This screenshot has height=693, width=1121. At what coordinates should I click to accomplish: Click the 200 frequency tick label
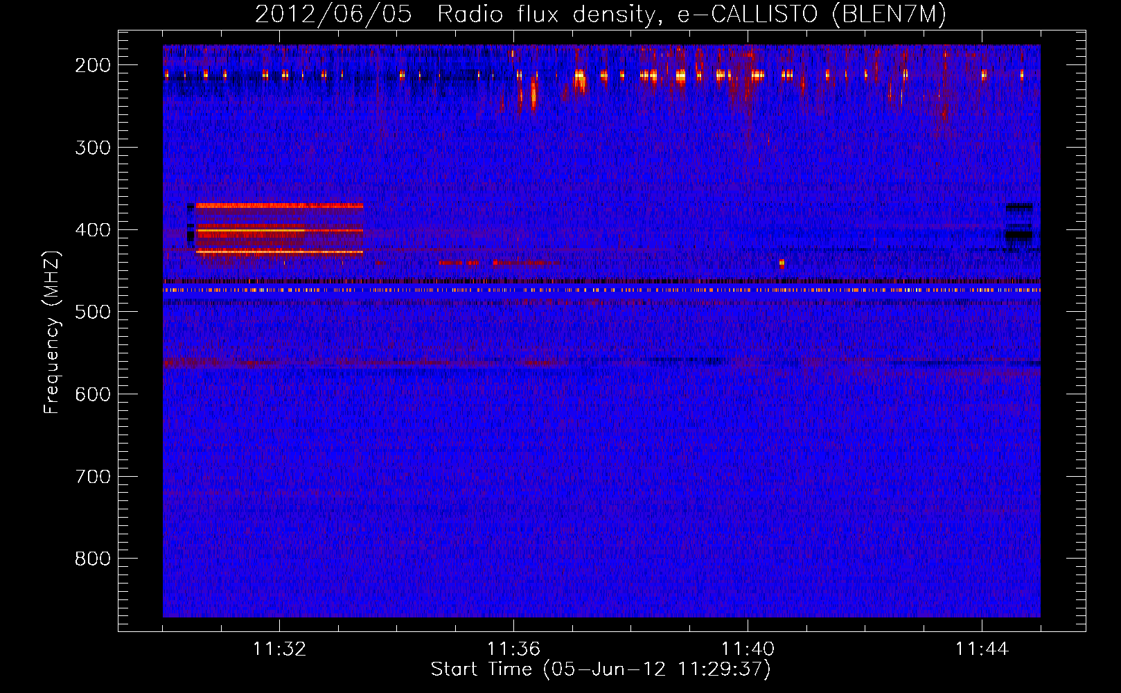[93, 65]
